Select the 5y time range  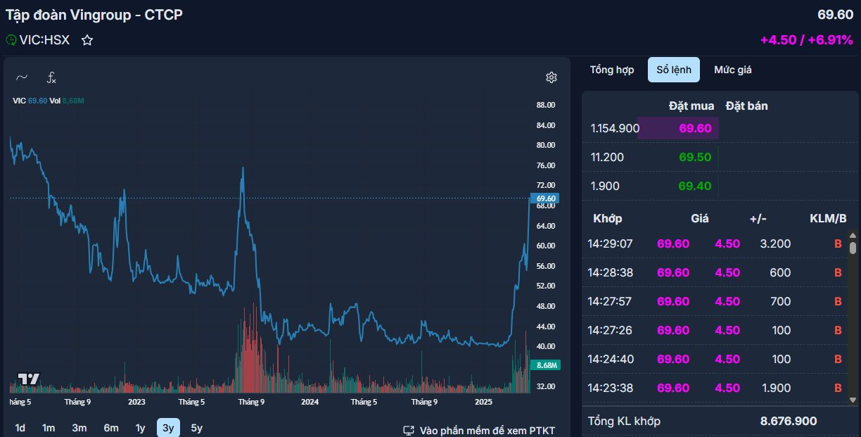(197, 428)
